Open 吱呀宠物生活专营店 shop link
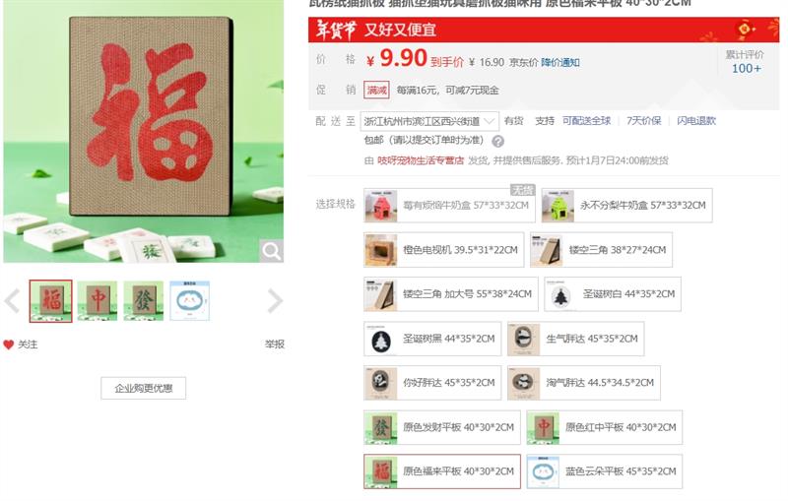Viewport: 788px width, 501px height. tap(421, 160)
